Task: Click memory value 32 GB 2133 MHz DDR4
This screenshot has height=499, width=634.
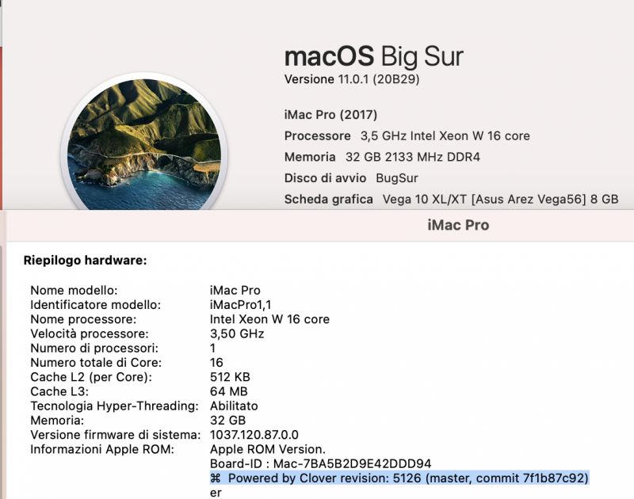Action: [x=413, y=157]
